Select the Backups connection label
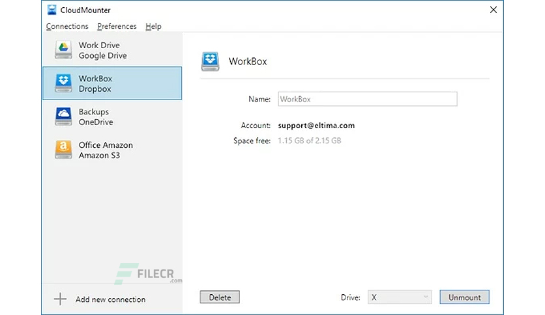Screen dimensions: 545x315 click(x=93, y=112)
